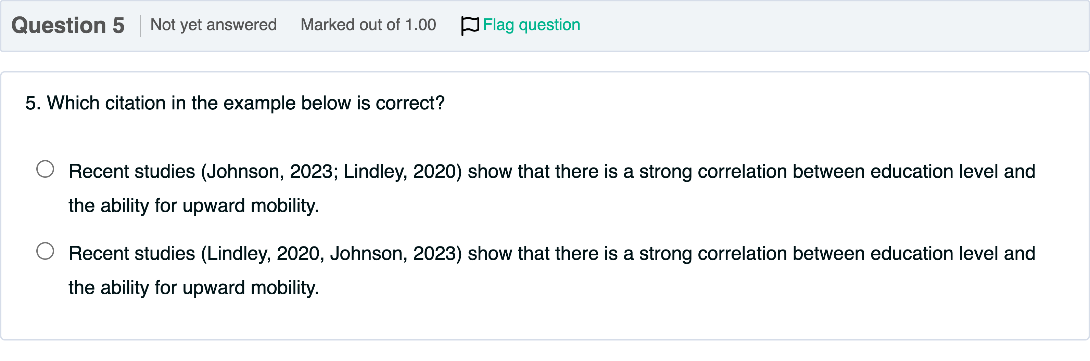The height and width of the screenshot is (361, 1090).
Task: Click the Not yet answered status text
Action: (214, 25)
